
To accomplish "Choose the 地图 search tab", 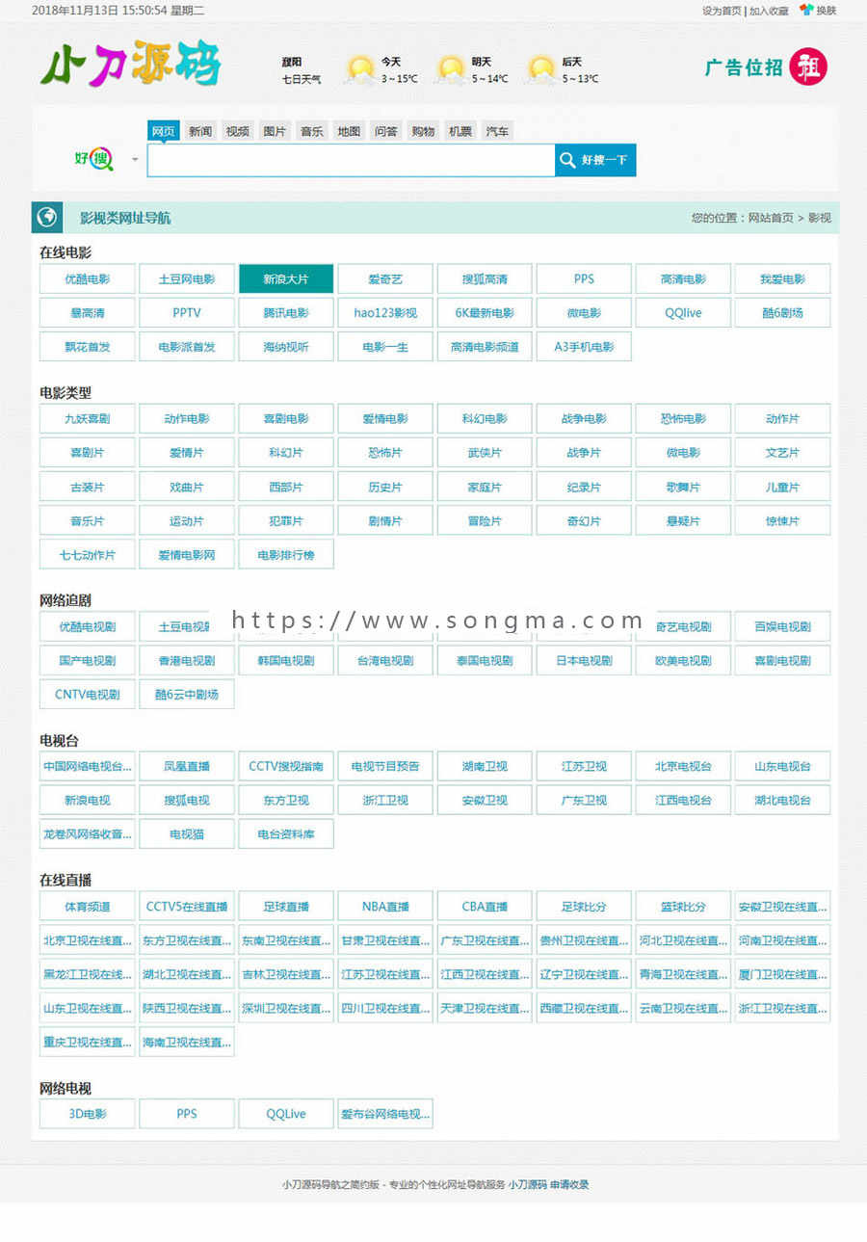I will [x=349, y=131].
